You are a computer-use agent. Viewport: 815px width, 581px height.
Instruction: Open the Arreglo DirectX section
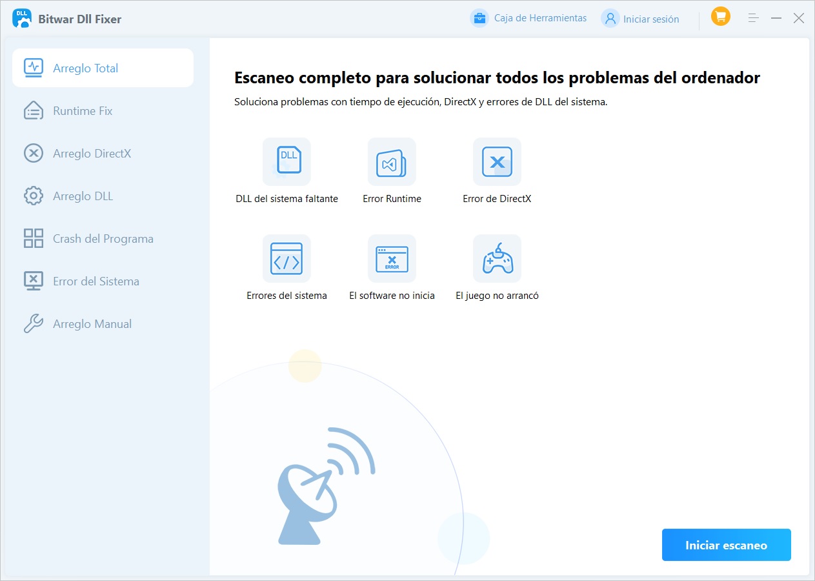(103, 153)
